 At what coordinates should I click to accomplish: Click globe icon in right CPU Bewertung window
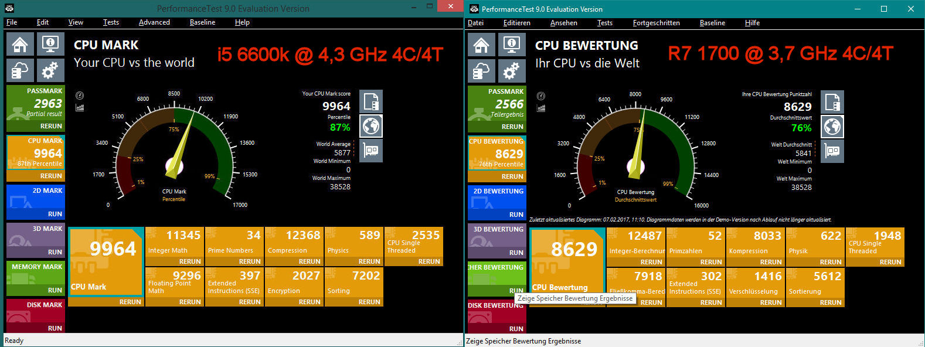[x=832, y=127]
